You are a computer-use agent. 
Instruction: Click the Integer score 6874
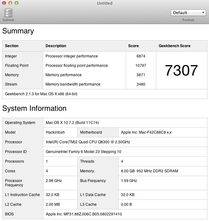[141, 56]
